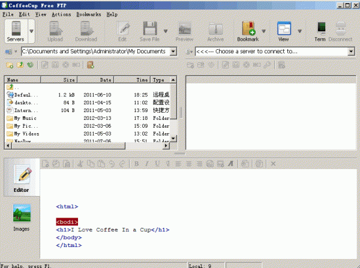The width and height of the screenshot is (360, 268).
Task: Click the Italic icon in editor toolbar
Action: point(147,164)
